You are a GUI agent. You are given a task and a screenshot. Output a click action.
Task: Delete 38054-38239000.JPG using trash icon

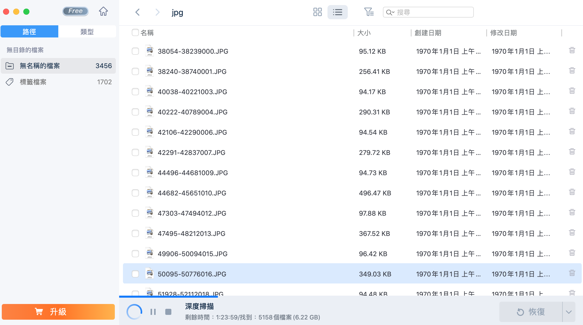572,50
